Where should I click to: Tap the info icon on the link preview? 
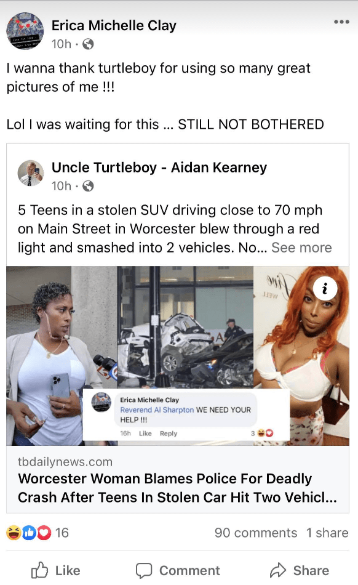(x=325, y=288)
